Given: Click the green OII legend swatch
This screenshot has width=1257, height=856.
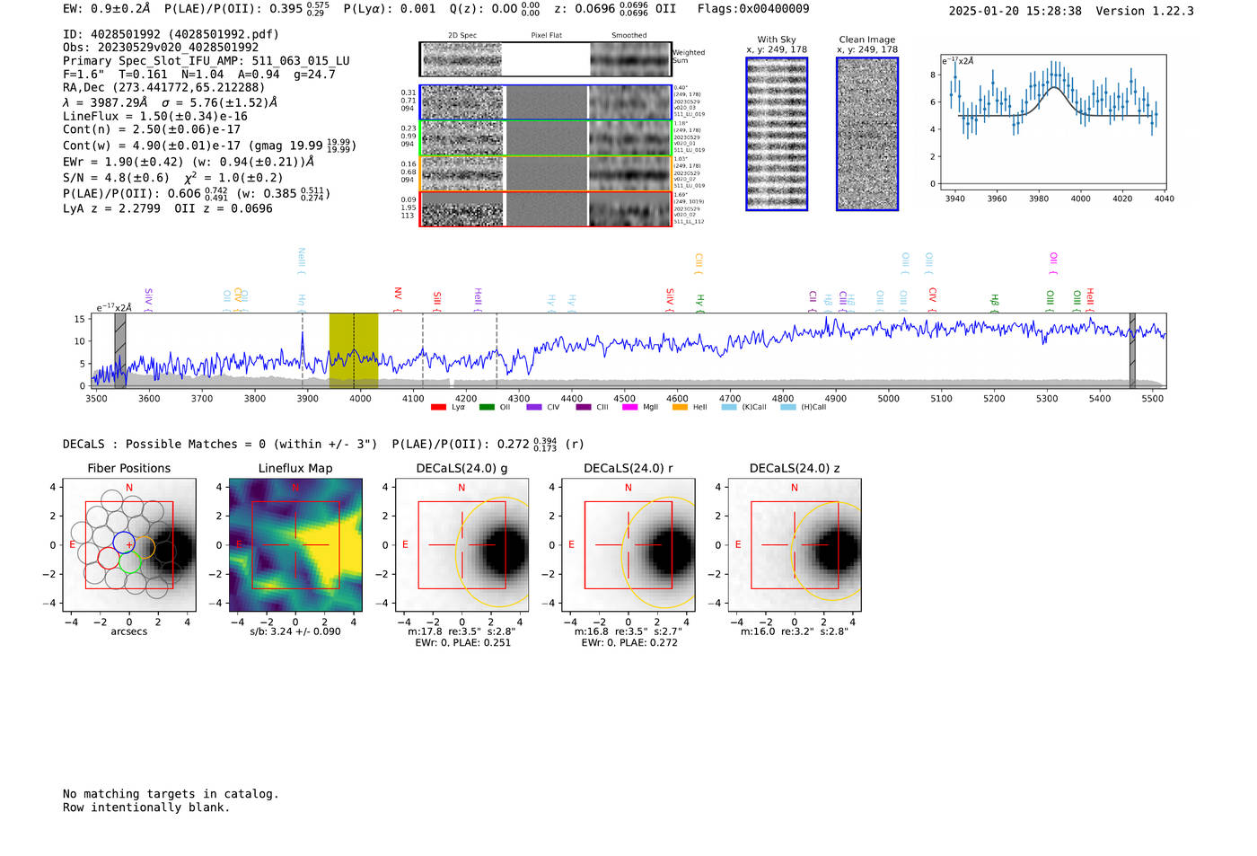Looking at the screenshot, I should tap(487, 407).
